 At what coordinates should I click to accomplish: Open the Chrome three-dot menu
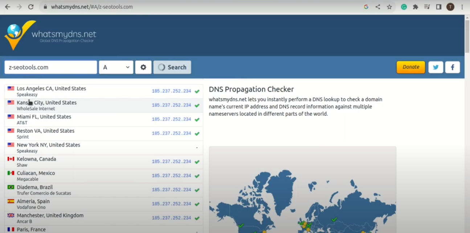(462, 7)
